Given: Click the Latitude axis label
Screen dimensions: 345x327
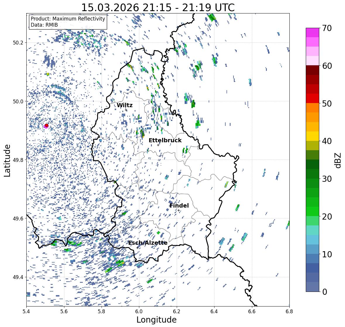Looking at the screenshot, I should point(7,161).
